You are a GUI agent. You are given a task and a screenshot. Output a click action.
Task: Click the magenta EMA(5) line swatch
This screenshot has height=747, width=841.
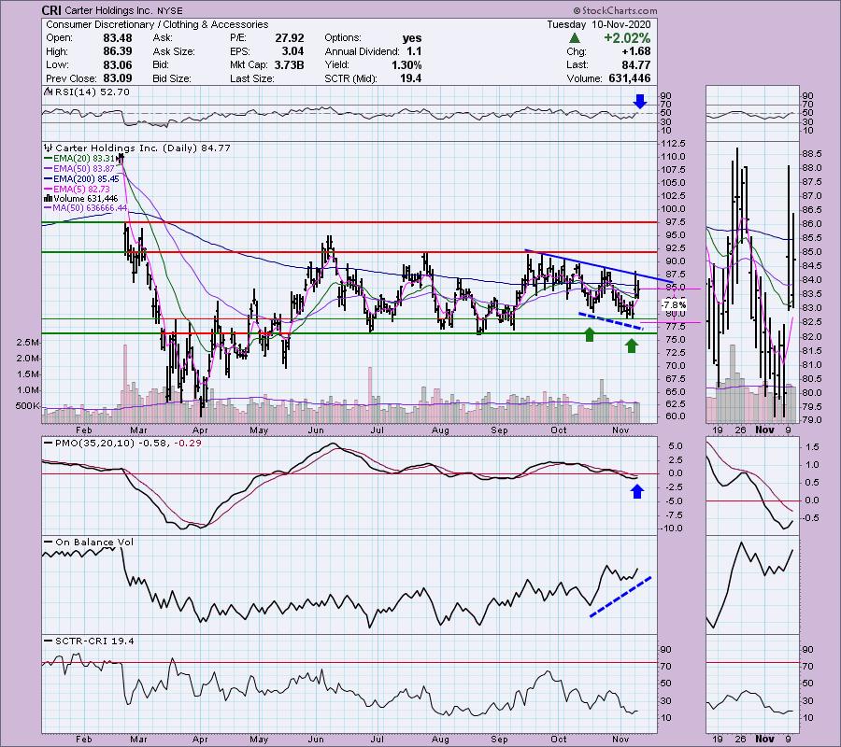(48, 190)
